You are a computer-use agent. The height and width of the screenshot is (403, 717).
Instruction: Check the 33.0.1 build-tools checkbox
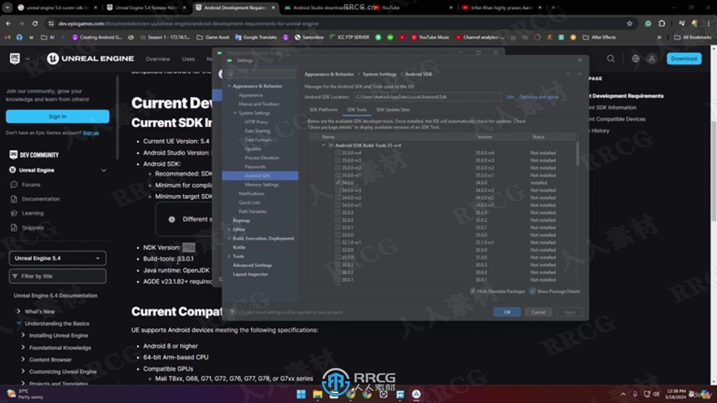pyautogui.click(x=338, y=227)
